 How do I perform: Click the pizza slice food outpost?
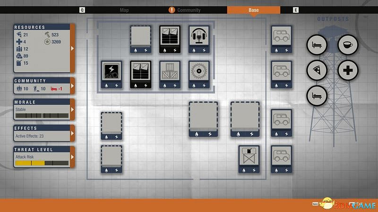(317, 71)
